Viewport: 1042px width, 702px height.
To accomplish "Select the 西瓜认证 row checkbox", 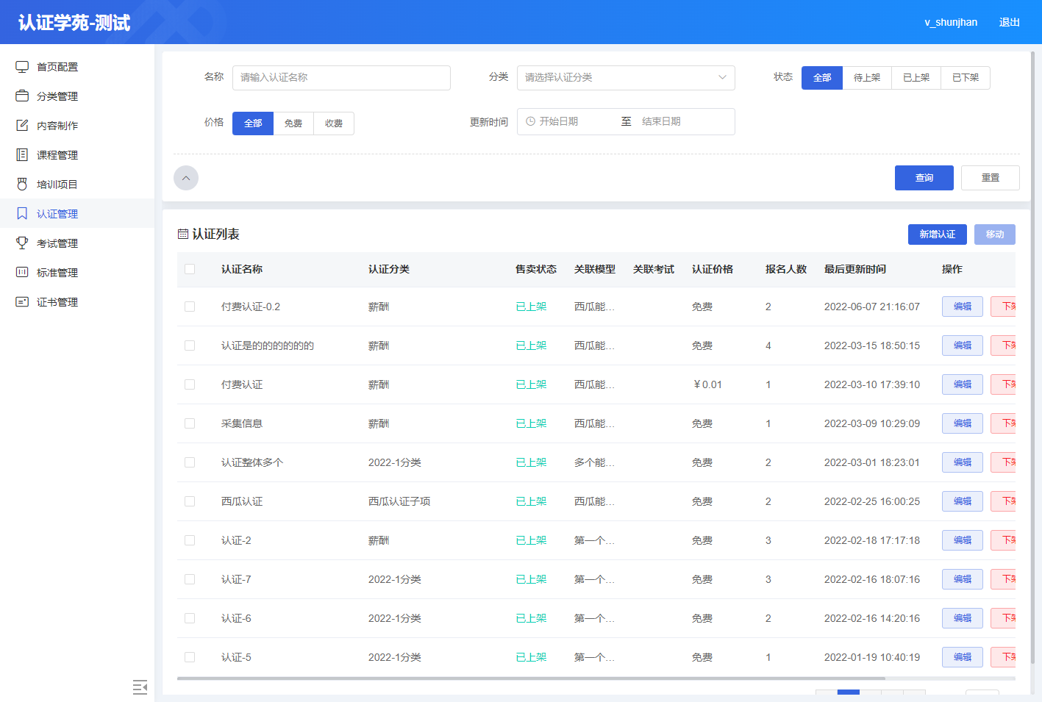I will [190, 501].
